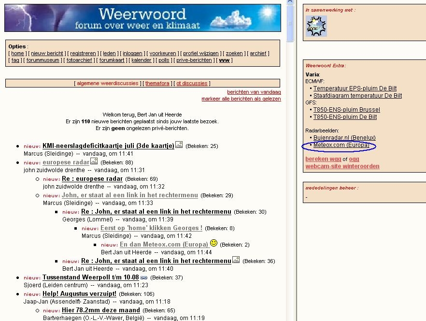Open 'Hier 78.2mm deze maand' reply
The width and height of the screenshot is (426, 321).
tap(101, 310)
